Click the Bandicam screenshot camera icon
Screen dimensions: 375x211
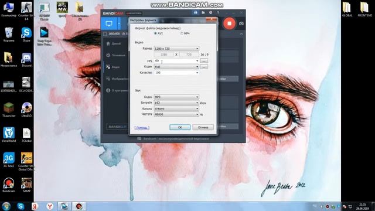(241, 23)
